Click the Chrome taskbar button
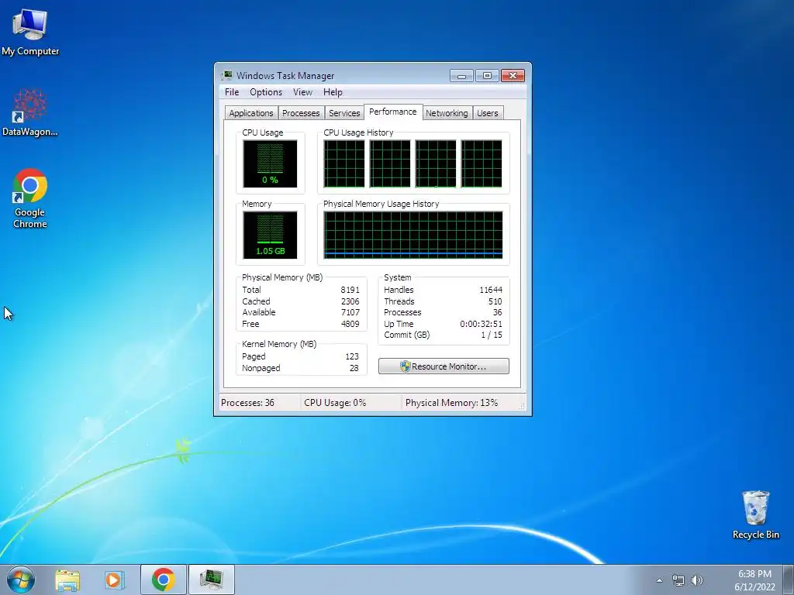This screenshot has width=794, height=595. point(163,580)
